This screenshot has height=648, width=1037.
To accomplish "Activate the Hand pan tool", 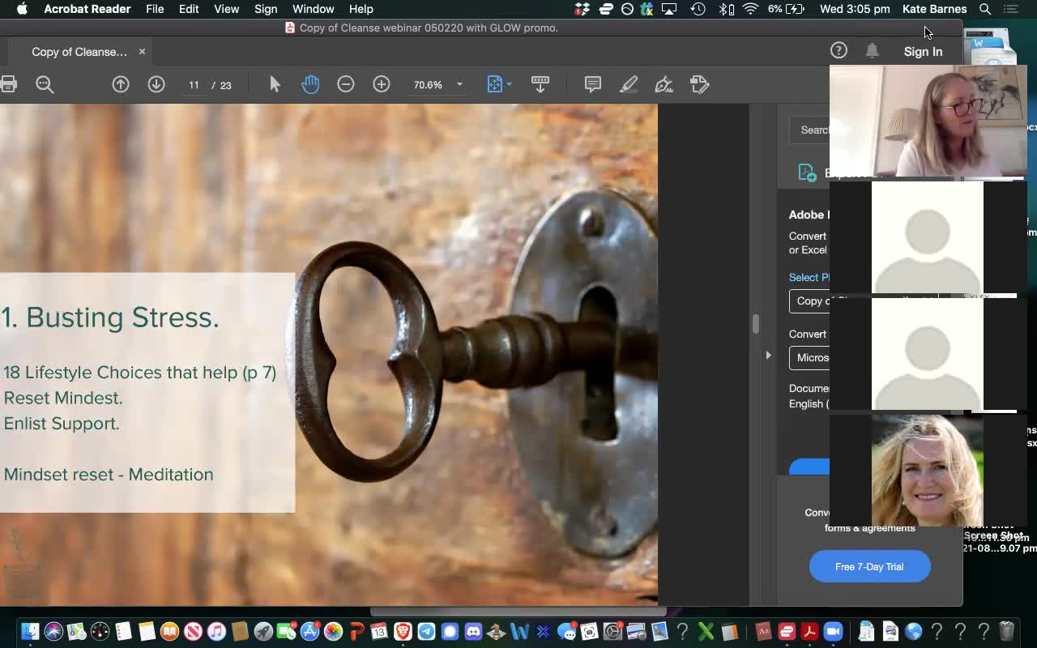I will (310, 84).
